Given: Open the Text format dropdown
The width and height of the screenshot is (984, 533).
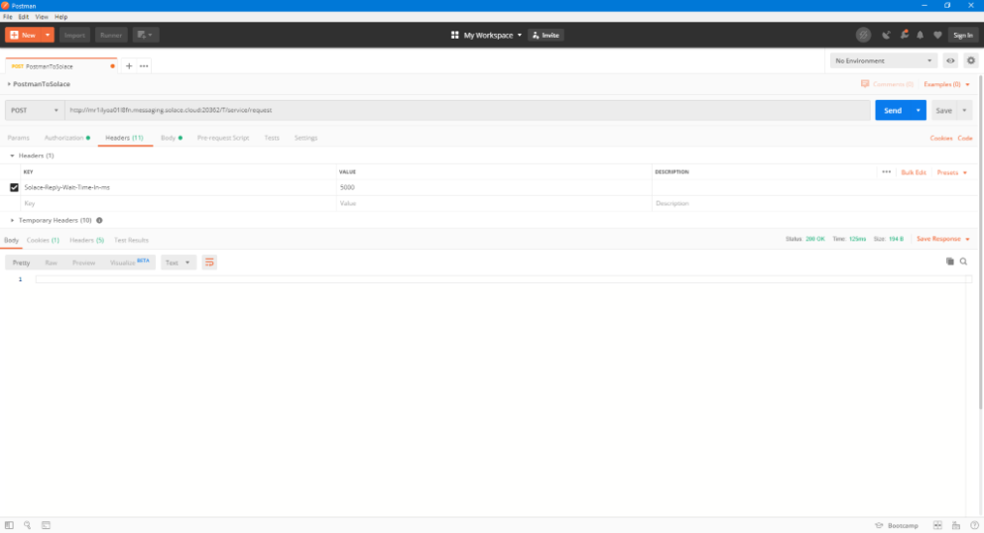Looking at the screenshot, I should (179, 263).
